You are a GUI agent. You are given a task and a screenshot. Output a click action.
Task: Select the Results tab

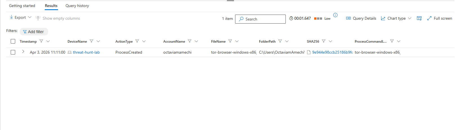[x=51, y=6]
